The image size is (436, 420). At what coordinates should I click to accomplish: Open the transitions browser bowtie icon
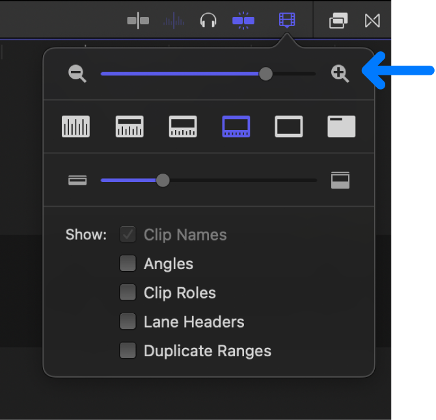tap(372, 21)
